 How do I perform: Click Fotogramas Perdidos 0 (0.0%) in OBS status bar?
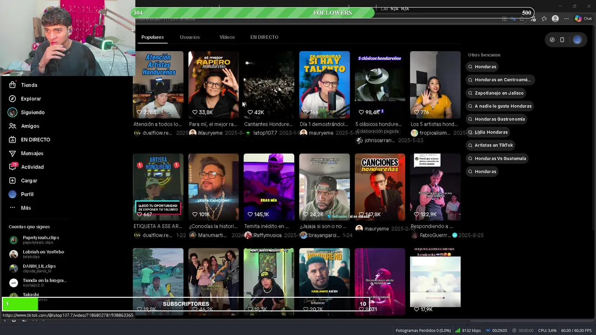point(423,330)
